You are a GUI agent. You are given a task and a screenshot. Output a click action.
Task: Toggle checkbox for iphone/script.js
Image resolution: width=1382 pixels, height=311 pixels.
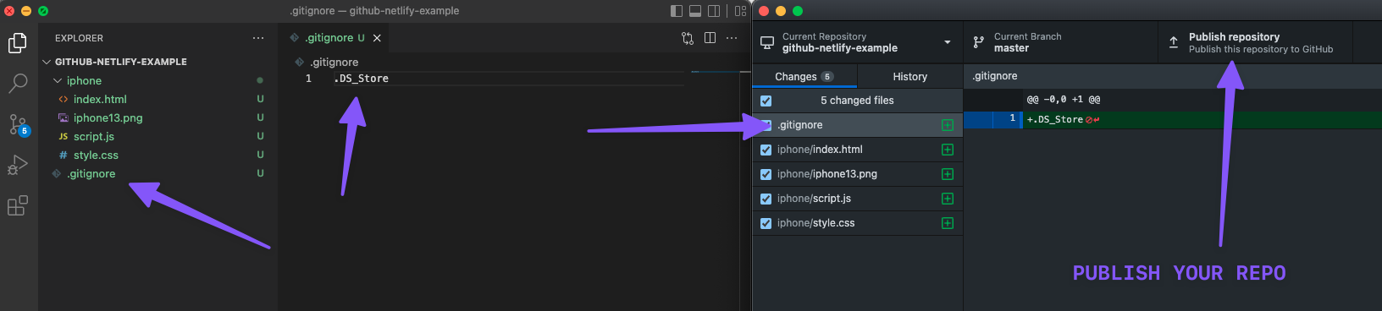tap(766, 199)
